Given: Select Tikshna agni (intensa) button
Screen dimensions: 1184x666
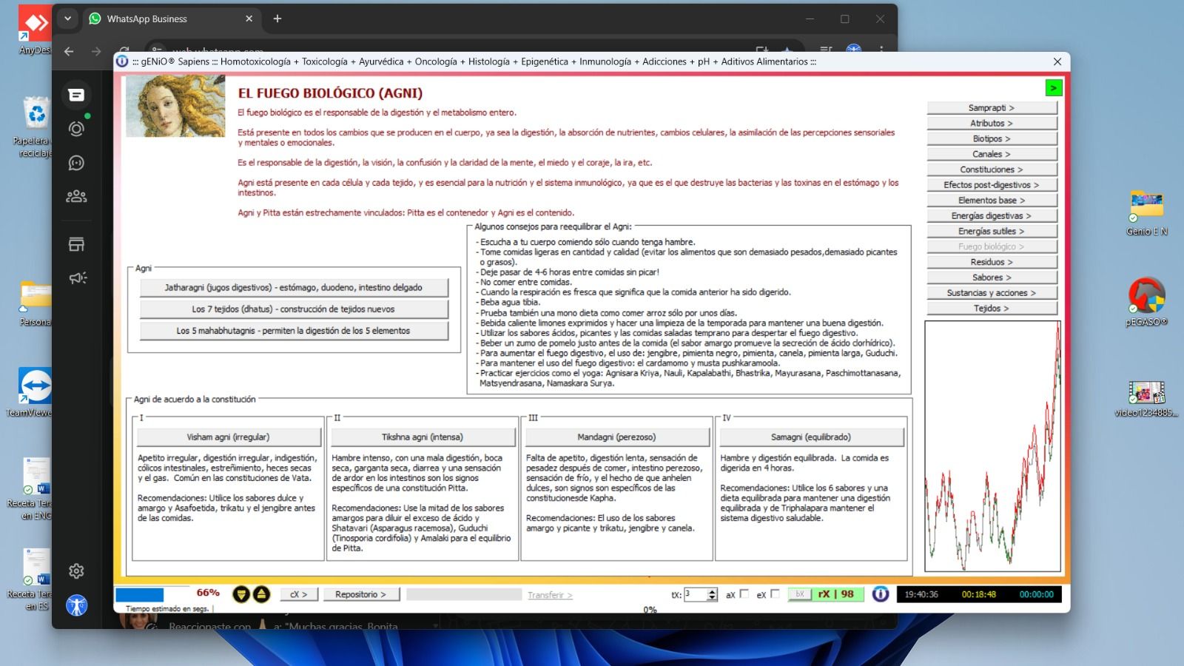Looking at the screenshot, I should coord(423,437).
